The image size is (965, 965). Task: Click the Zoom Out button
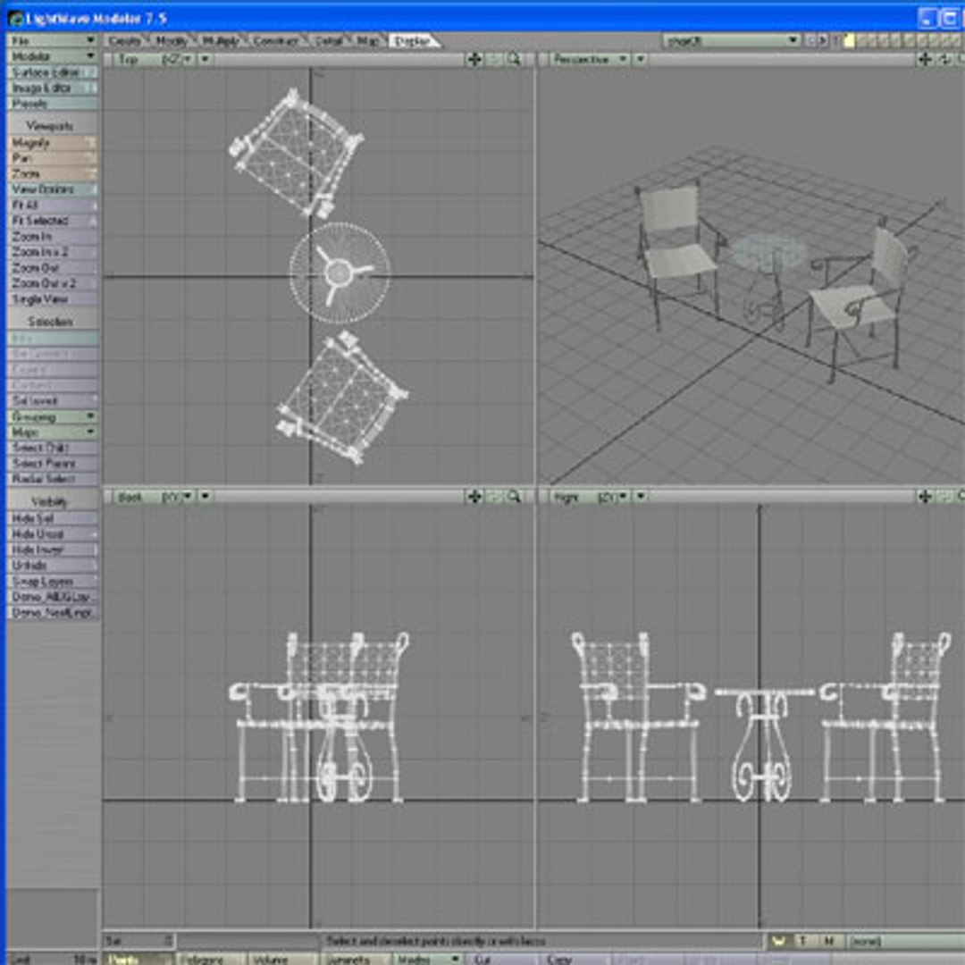(53, 268)
